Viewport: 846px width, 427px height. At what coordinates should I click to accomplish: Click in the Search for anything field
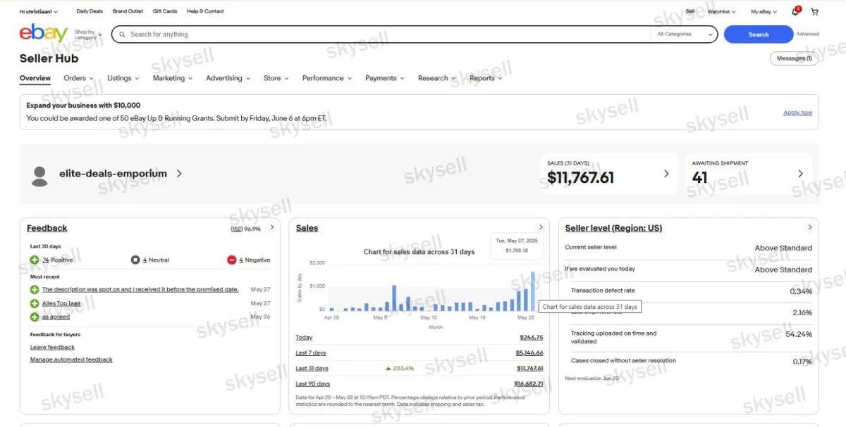point(388,34)
